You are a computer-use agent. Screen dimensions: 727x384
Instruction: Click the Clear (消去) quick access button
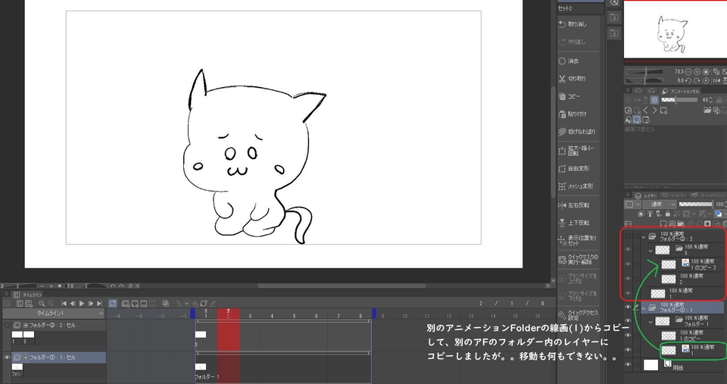click(x=578, y=61)
